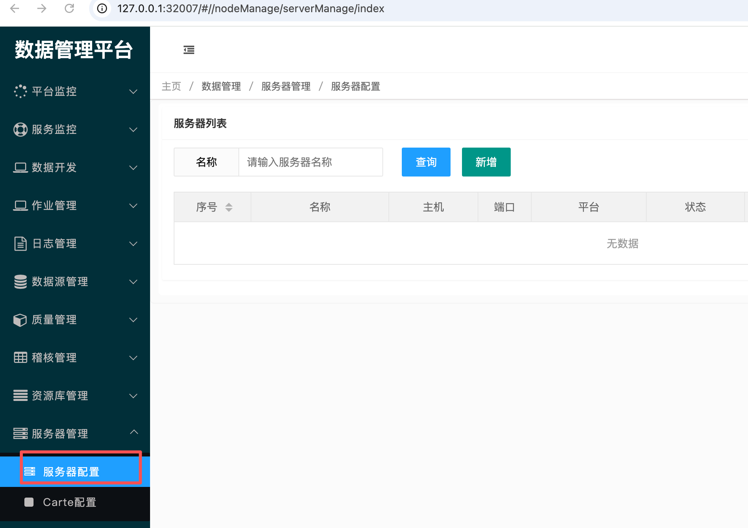Click the server name input field
748x528 pixels.
click(x=310, y=162)
